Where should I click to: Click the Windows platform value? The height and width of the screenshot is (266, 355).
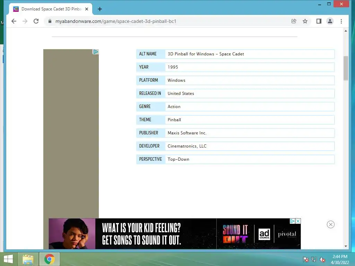pyautogui.click(x=176, y=80)
